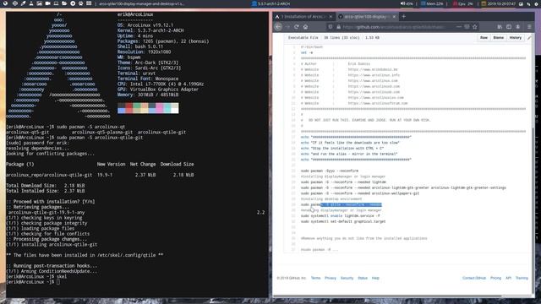Viewport: 541px width, 304px height.
Task: Open the Help footer link
Action: [x=375, y=278]
